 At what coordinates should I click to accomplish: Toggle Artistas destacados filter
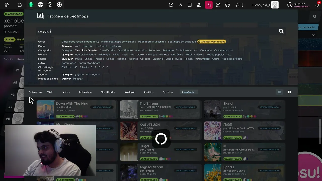pyautogui.click(x=212, y=42)
